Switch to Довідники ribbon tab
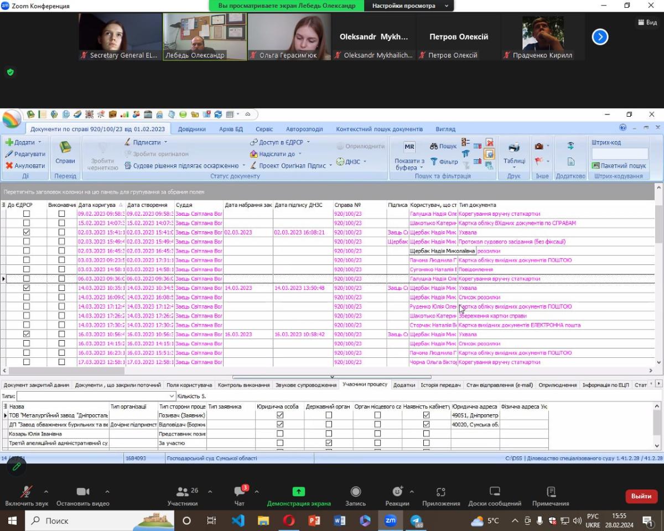 (192, 129)
